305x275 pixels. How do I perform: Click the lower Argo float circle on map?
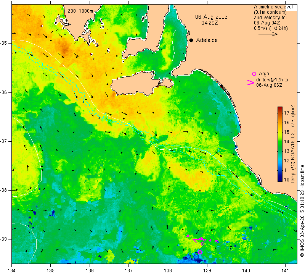pyautogui.click(x=200, y=252)
